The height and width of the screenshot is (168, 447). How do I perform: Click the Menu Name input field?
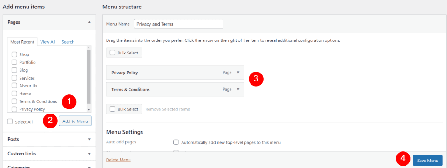point(178,24)
